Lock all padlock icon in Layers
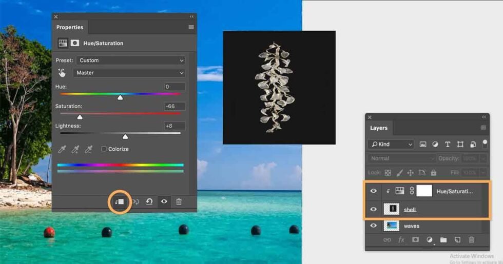503x264 pixels. pyautogui.click(x=433, y=173)
